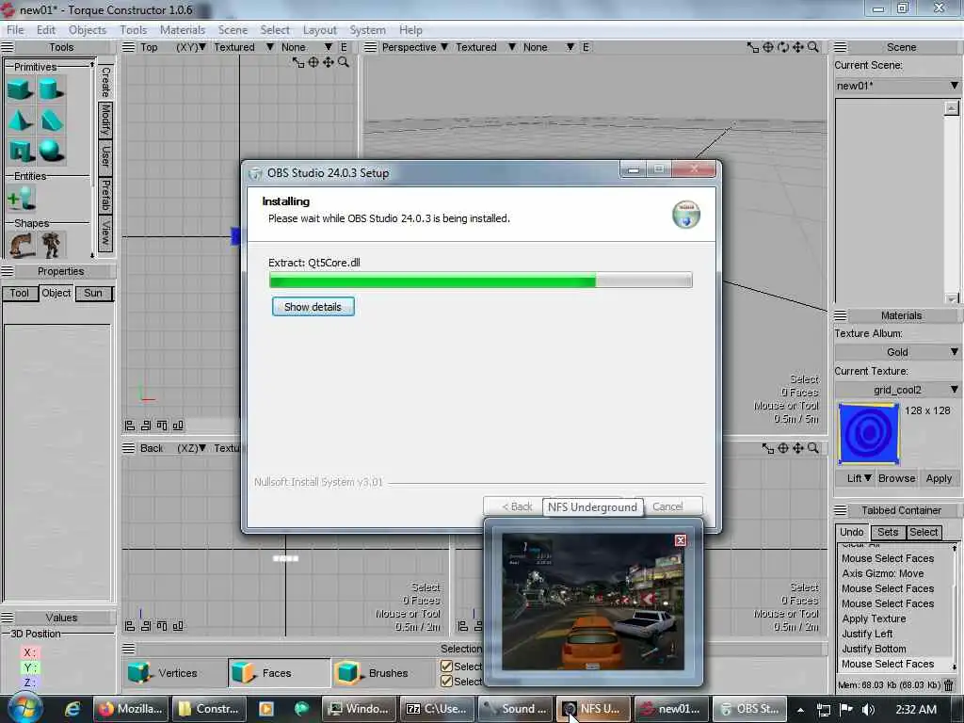Viewport: 964px width, 723px height.
Task: Click the Perspective viewport rotate icon
Action: (783, 47)
